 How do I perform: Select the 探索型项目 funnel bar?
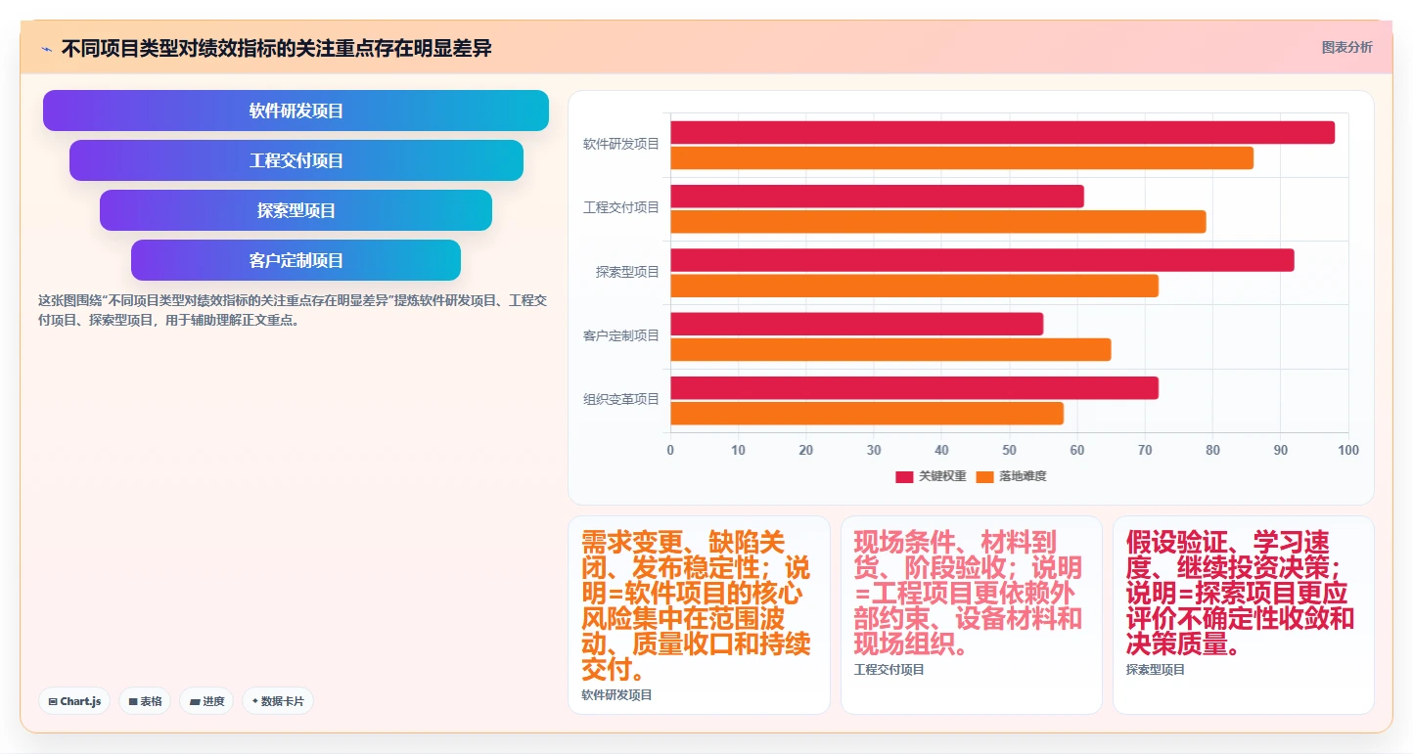coord(296,210)
